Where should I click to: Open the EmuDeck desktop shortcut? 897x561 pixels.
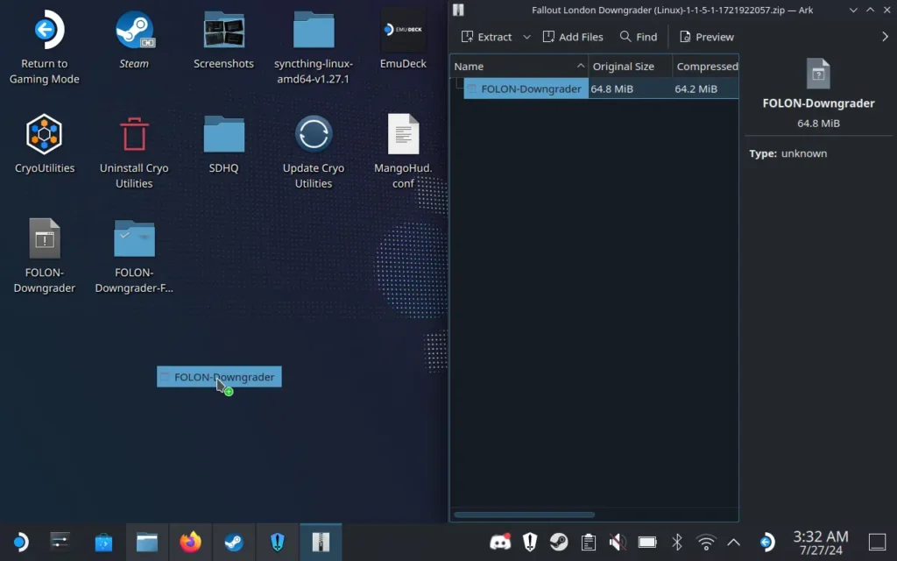coord(403,39)
